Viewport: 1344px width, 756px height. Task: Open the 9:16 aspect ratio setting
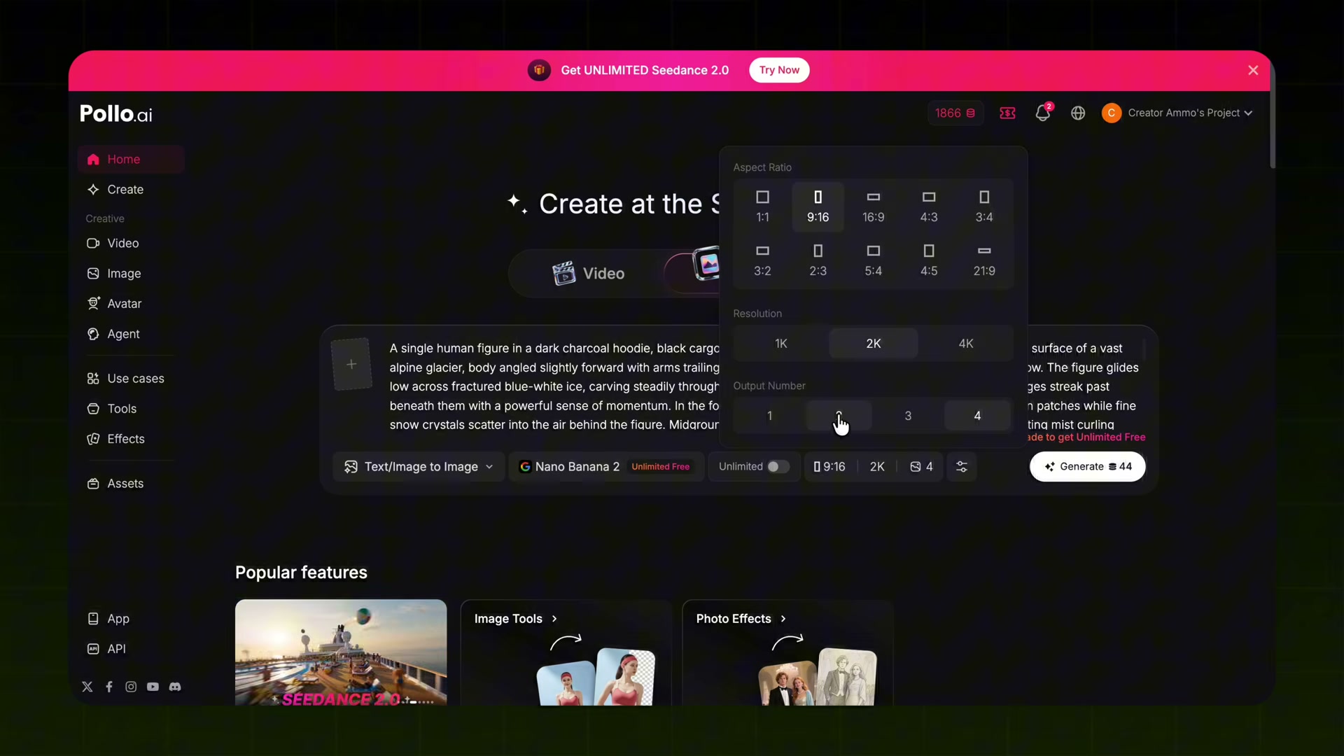coord(829,467)
